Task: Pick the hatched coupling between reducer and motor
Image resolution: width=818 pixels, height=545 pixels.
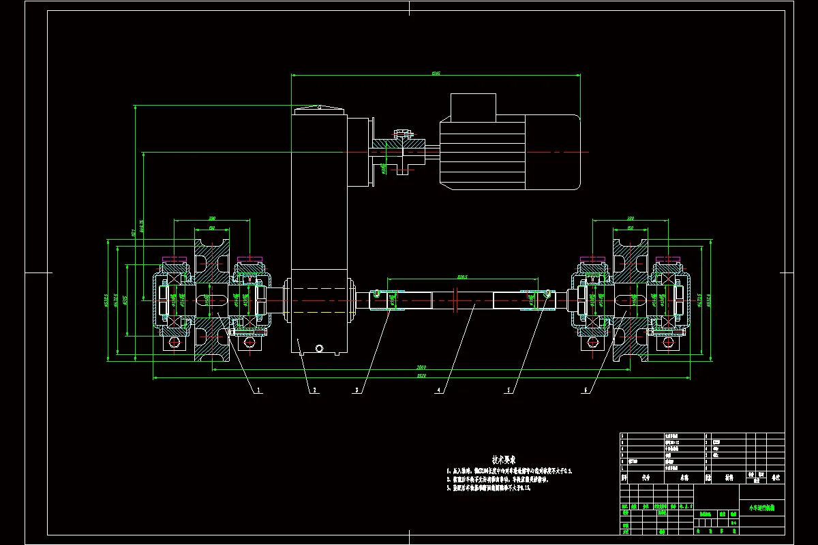Action: (399, 152)
